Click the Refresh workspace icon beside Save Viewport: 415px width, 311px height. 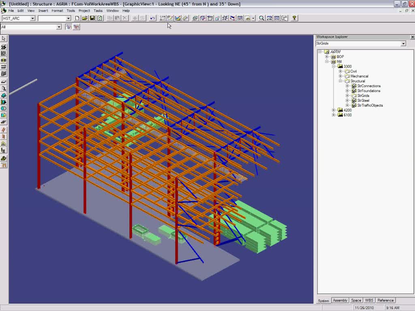[100, 18]
